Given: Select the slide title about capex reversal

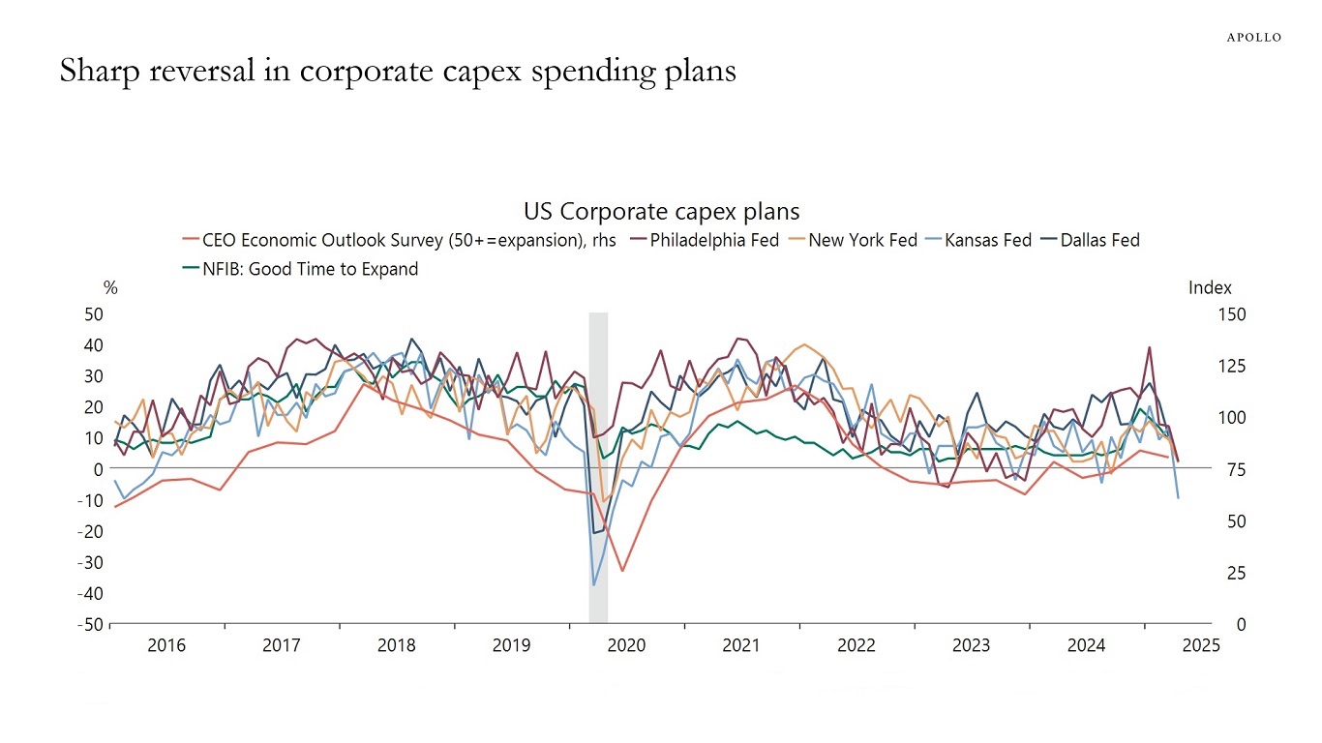Looking at the screenshot, I should (x=398, y=72).
